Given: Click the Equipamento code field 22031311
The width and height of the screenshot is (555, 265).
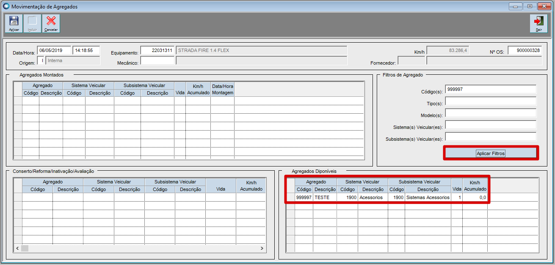Looking at the screenshot, I should [x=157, y=50].
